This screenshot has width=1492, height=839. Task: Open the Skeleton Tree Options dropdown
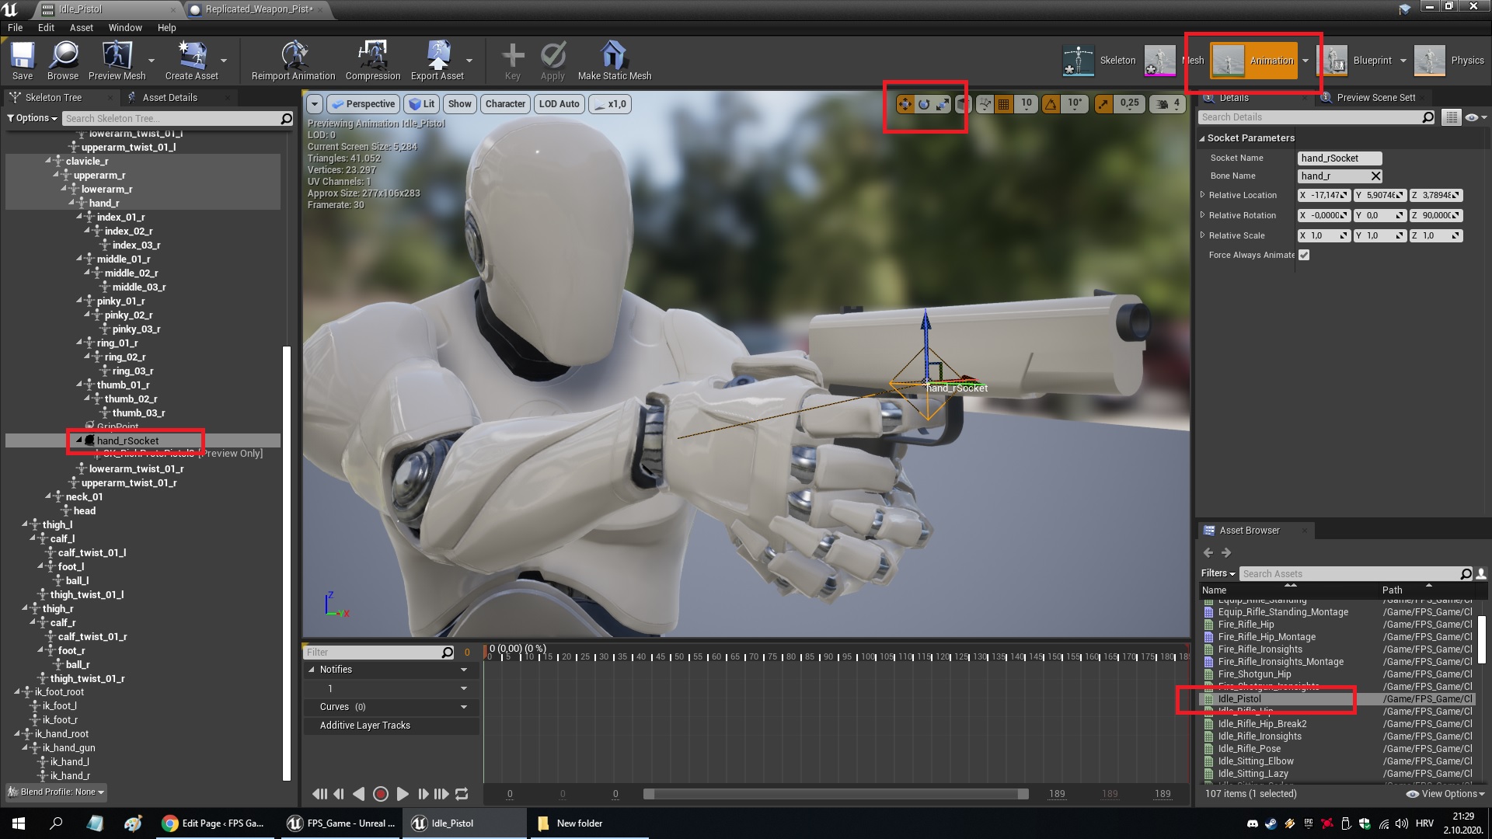(32, 118)
